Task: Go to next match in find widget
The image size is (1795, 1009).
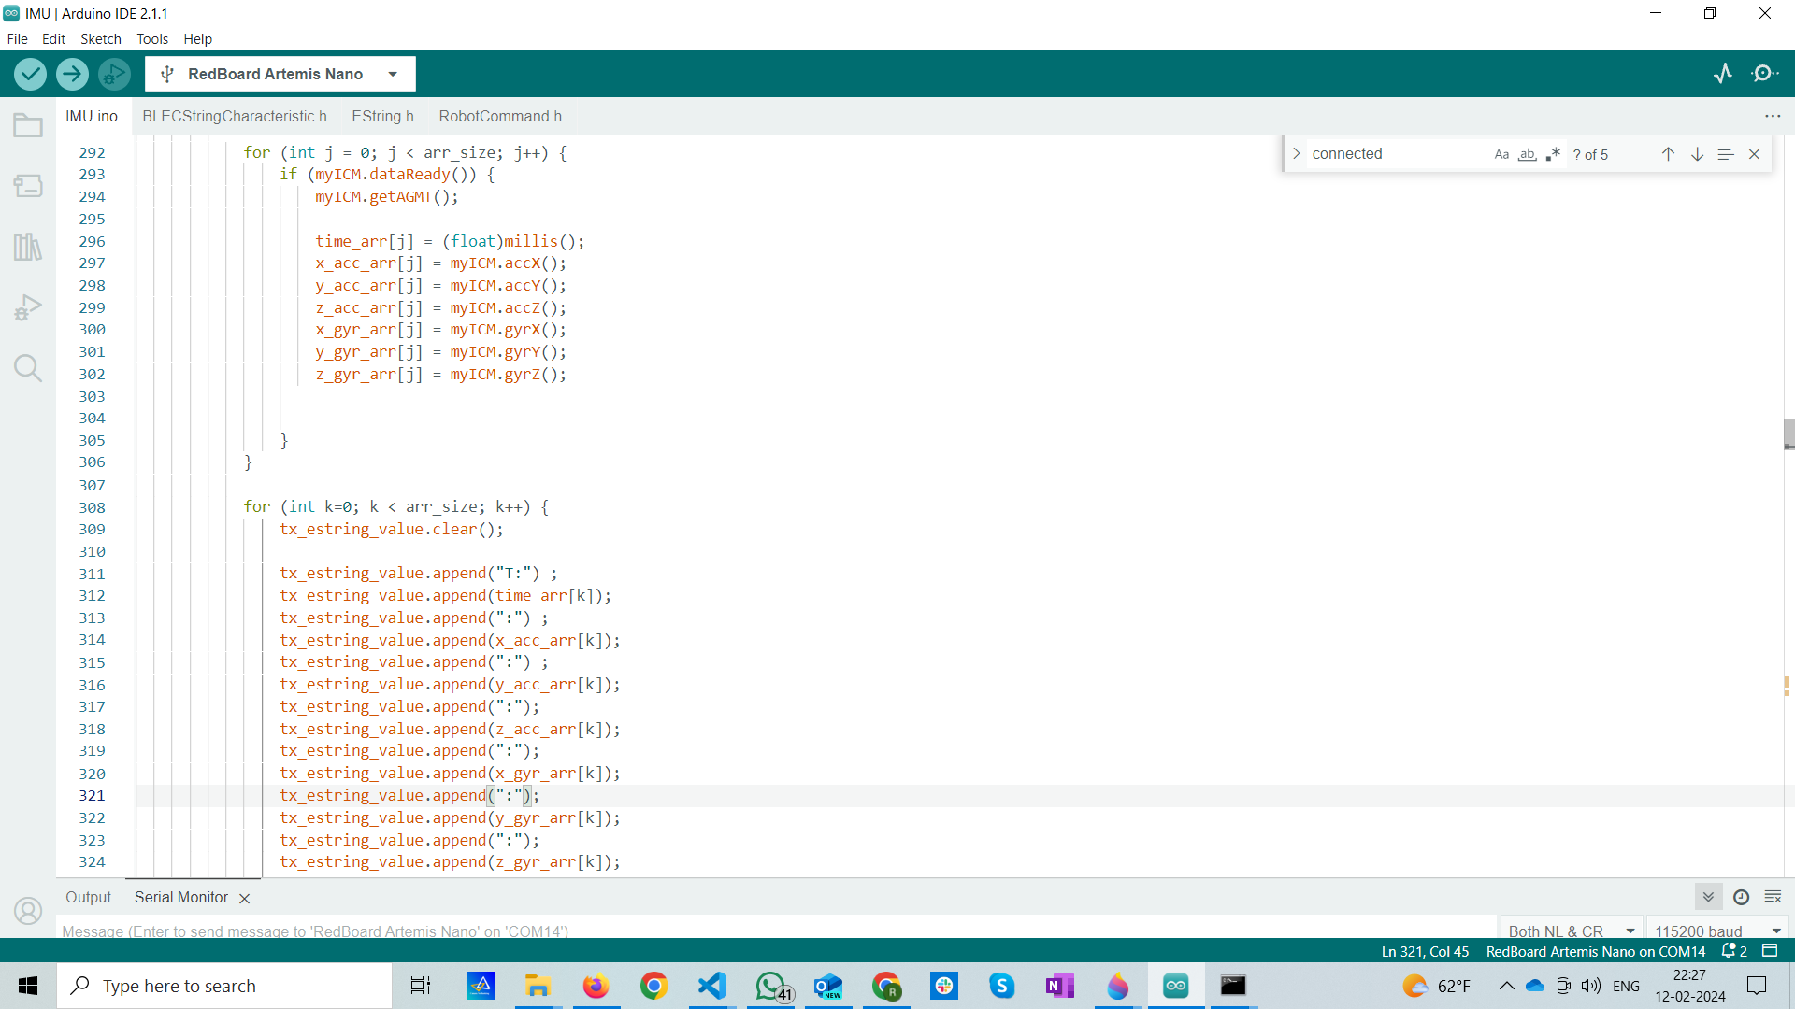Action: (x=1697, y=154)
